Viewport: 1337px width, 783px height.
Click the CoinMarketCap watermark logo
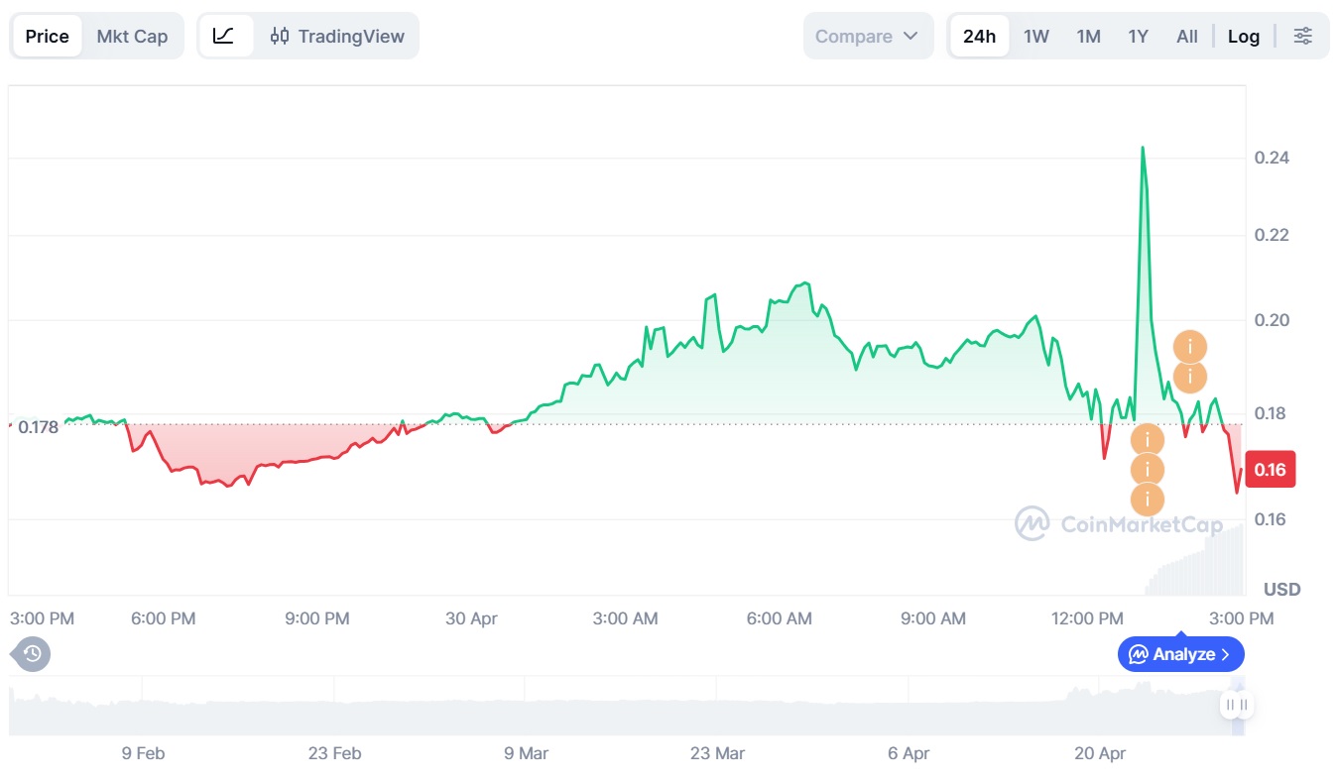(x=1032, y=523)
